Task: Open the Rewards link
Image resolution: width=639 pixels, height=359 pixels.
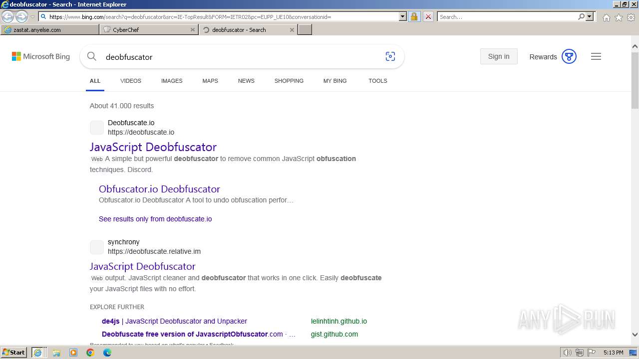Action: click(543, 57)
